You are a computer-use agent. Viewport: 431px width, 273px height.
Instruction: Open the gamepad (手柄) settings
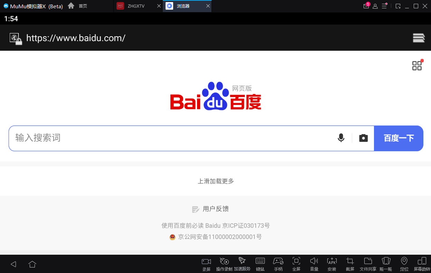tap(278, 264)
